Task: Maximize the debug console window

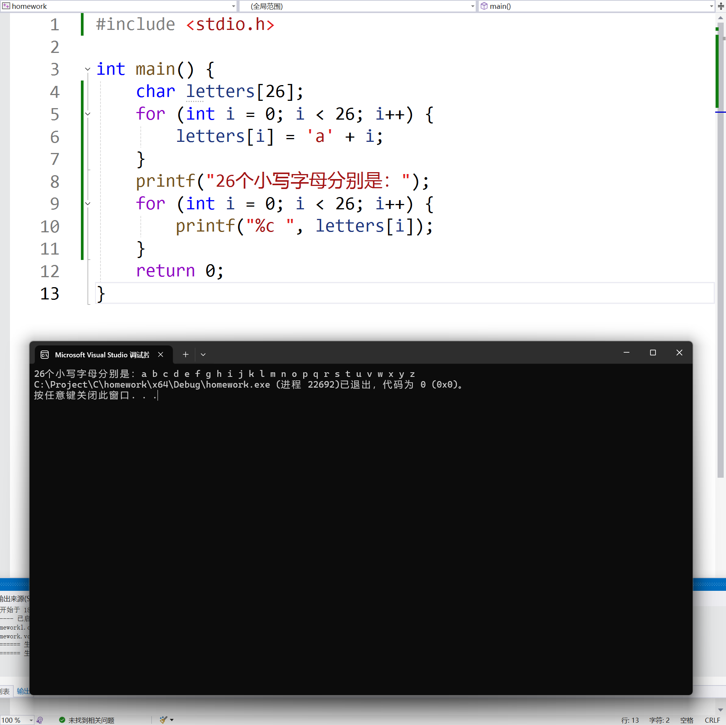Action: (653, 352)
